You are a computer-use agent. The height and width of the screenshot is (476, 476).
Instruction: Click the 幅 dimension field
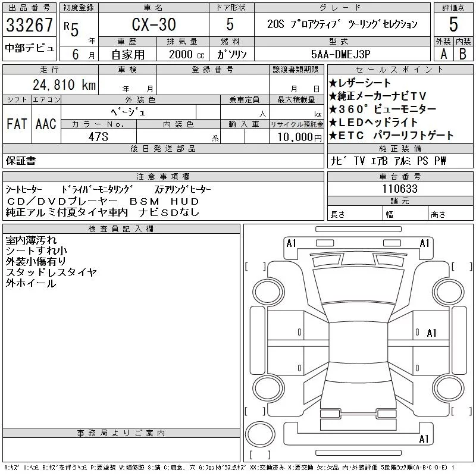(x=405, y=213)
